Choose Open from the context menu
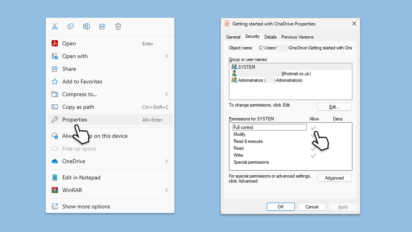412x232 pixels. pyautogui.click(x=110, y=43)
